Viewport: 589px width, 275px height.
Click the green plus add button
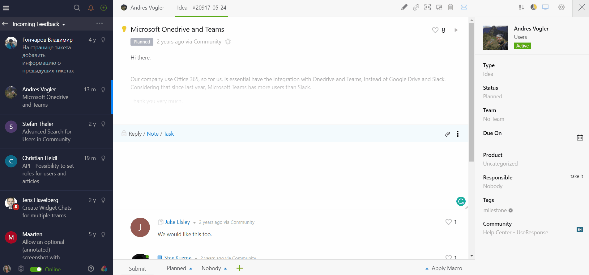tap(239, 268)
